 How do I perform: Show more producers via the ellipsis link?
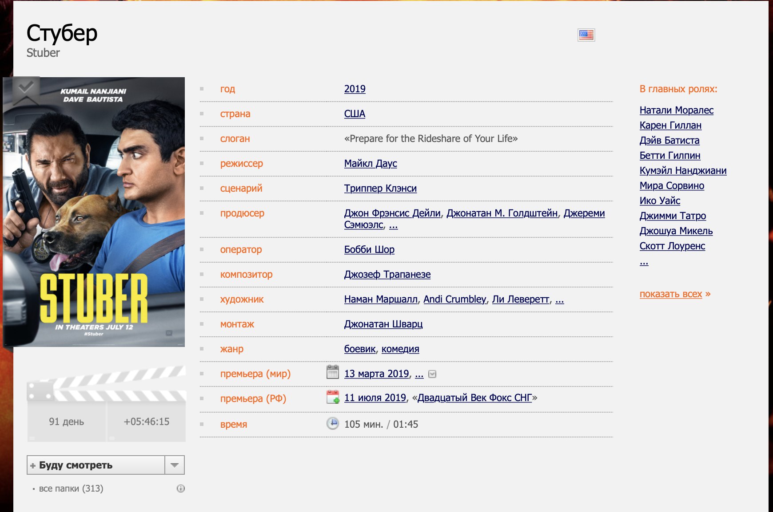[x=394, y=225]
